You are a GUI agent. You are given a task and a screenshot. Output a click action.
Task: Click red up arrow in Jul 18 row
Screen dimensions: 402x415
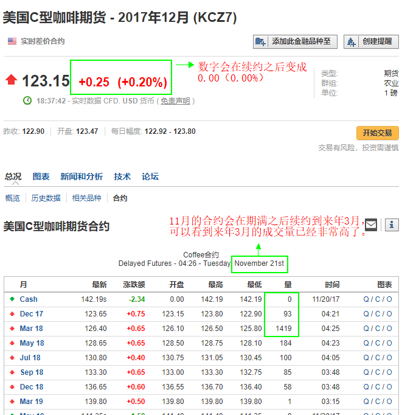pos(12,358)
